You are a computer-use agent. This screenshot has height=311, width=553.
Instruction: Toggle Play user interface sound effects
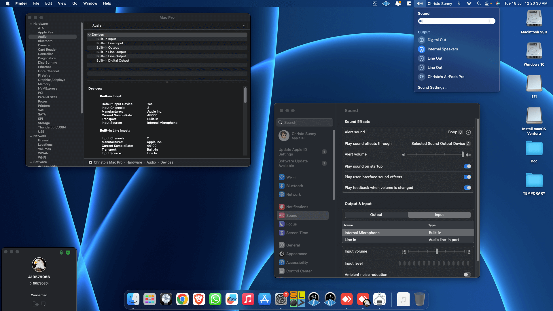[x=467, y=177]
